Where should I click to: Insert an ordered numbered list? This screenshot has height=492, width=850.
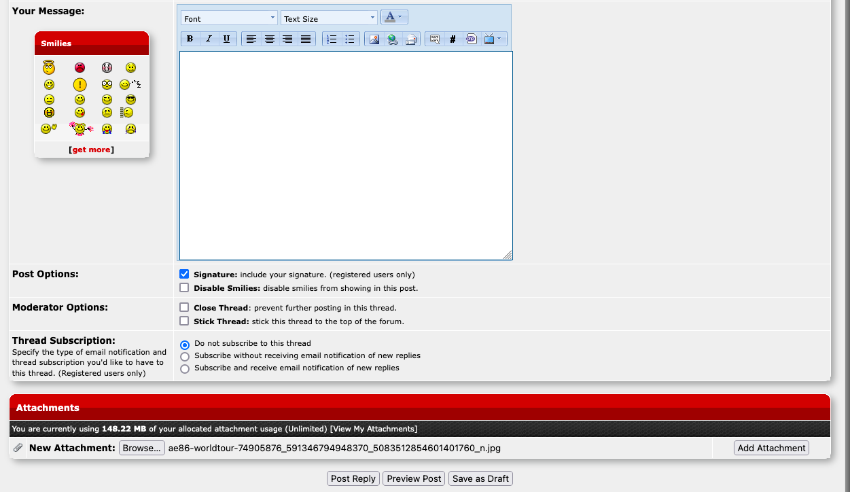click(332, 39)
